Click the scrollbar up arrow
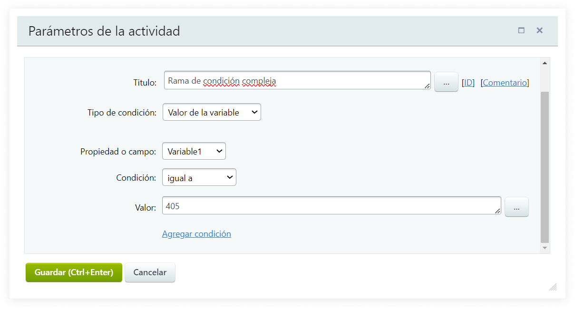Viewport: 575px width, 309px height. pos(545,63)
